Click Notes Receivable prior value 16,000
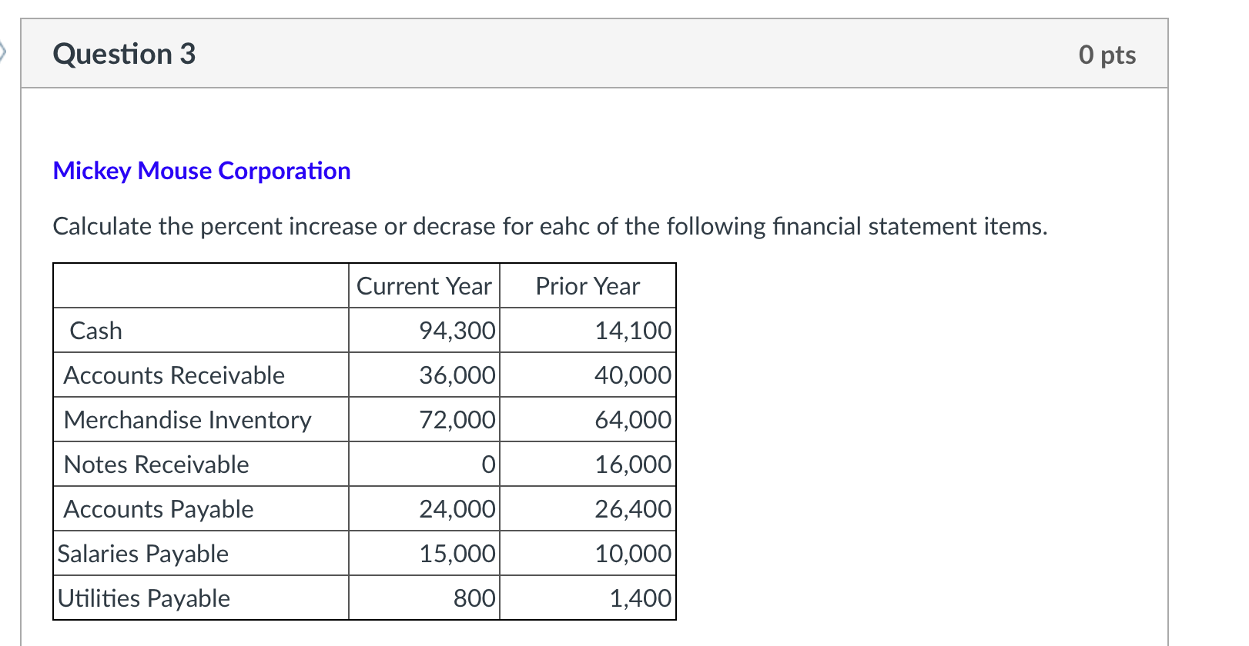The width and height of the screenshot is (1249, 646). (x=633, y=465)
